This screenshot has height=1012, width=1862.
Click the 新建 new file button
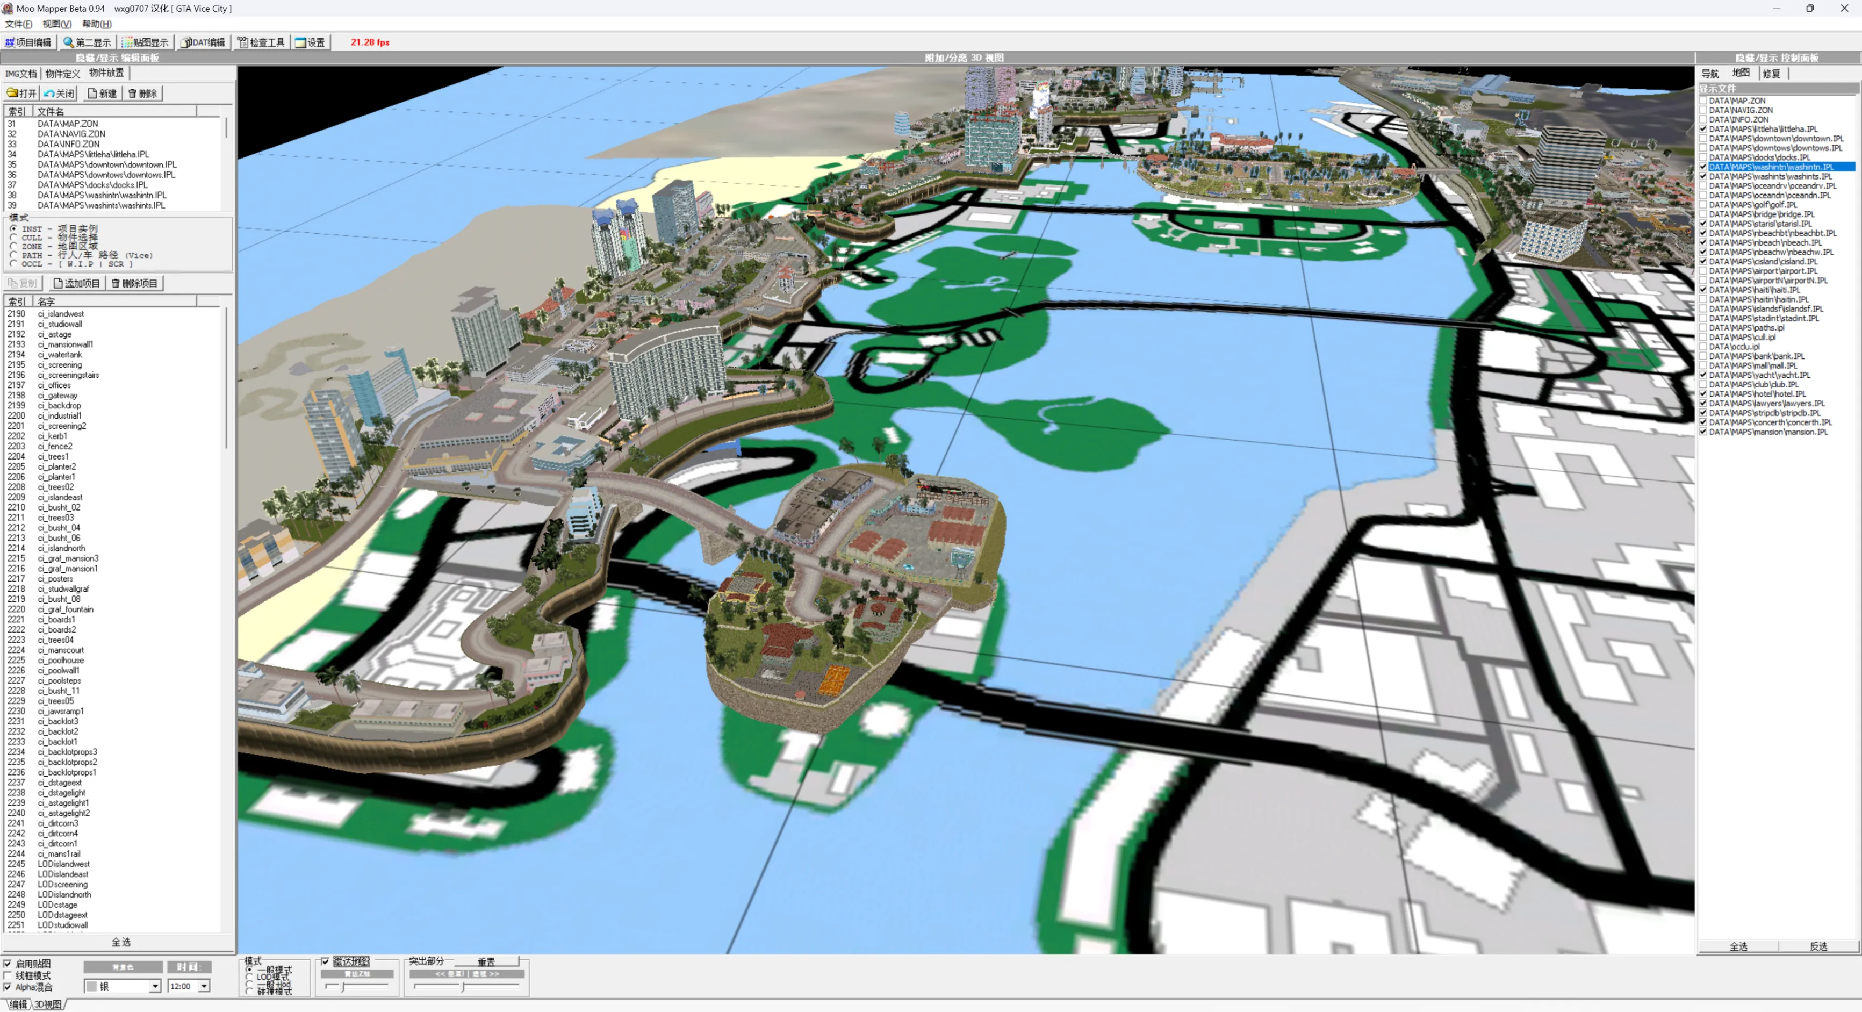click(102, 94)
